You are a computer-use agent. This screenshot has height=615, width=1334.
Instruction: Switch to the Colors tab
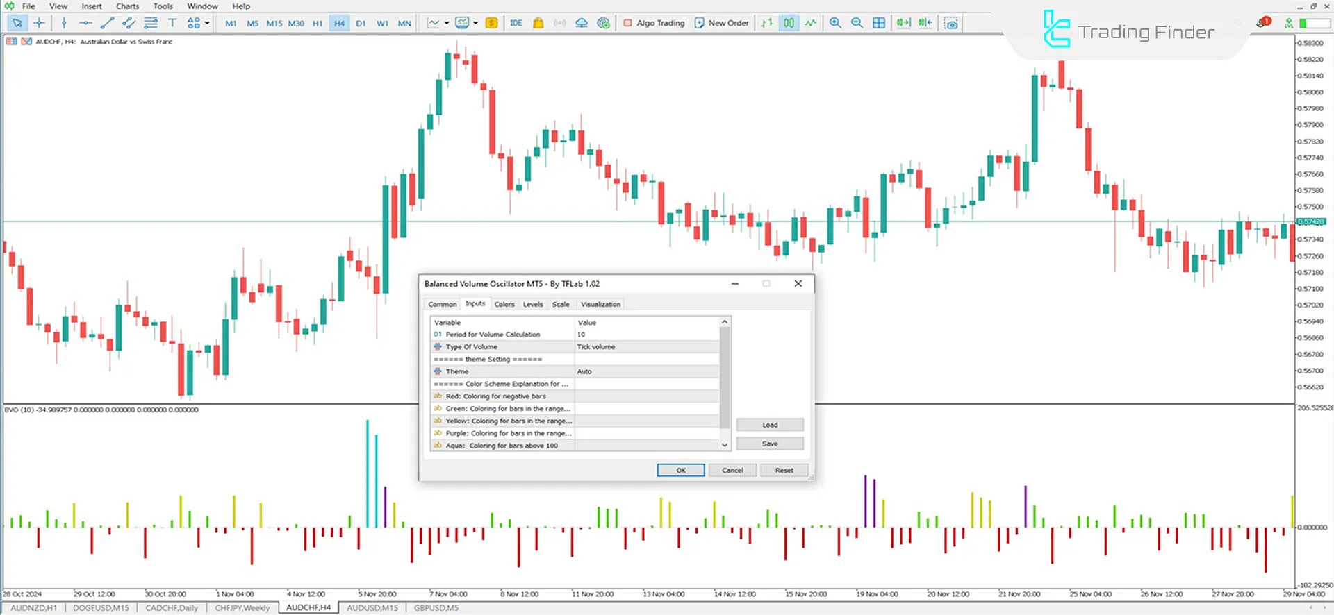[x=504, y=305]
